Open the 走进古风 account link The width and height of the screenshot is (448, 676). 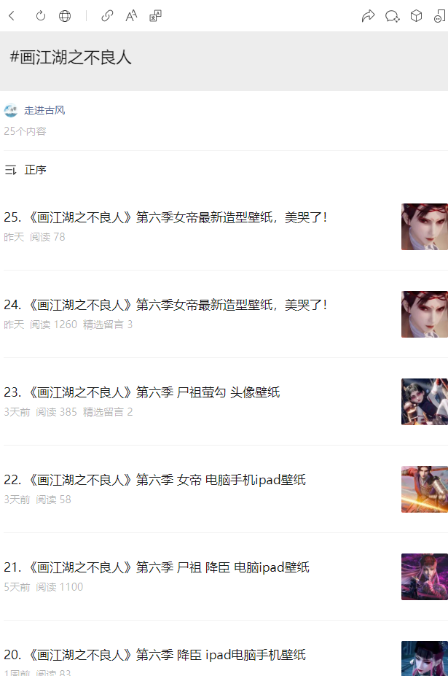pos(44,110)
